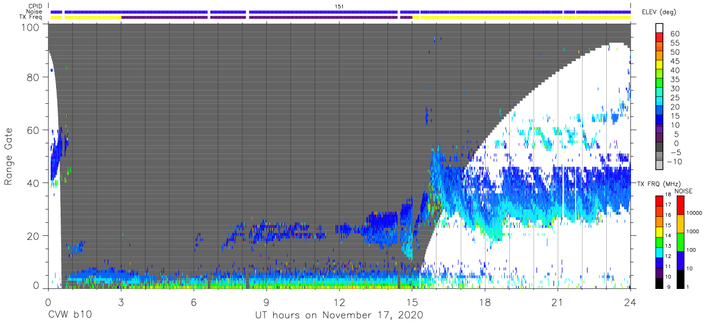Viewport: 709px width, 327px height.
Task: Click the x-axis tick label '21'
Action: 558,301
